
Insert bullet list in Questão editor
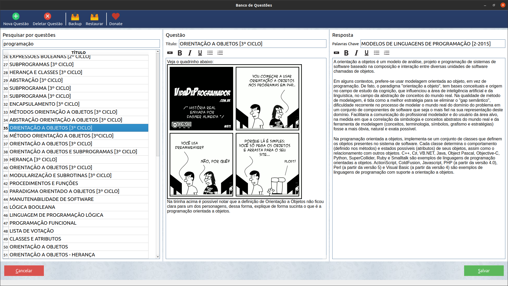coord(210,53)
